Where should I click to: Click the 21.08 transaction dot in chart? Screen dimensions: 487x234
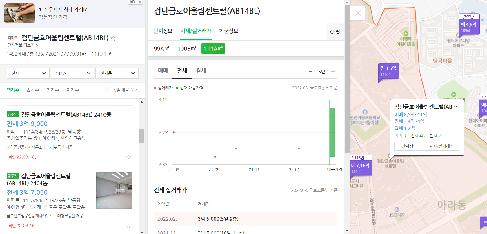[174, 132]
